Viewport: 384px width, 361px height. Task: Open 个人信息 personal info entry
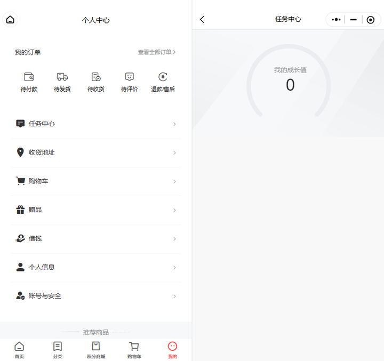pos(42,267)
